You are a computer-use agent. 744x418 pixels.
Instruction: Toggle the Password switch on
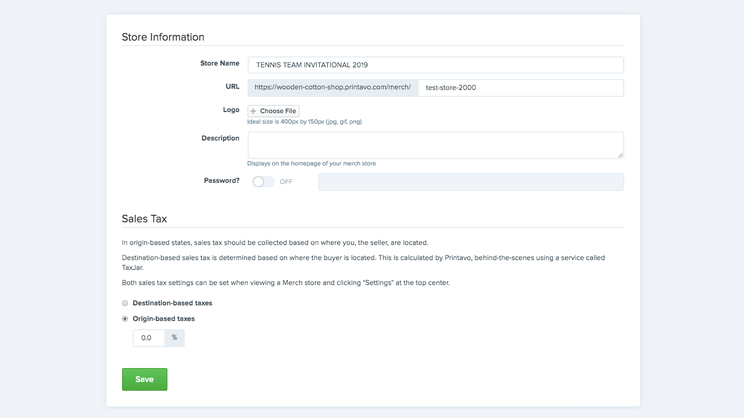coord(263,182)
